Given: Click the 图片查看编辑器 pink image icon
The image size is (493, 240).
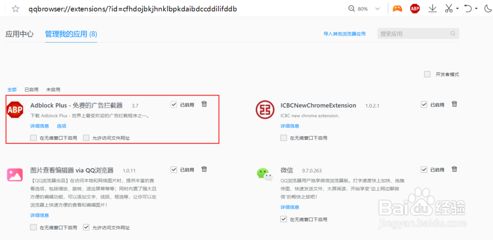Looking at the screenshot, I should coord(15,174).
